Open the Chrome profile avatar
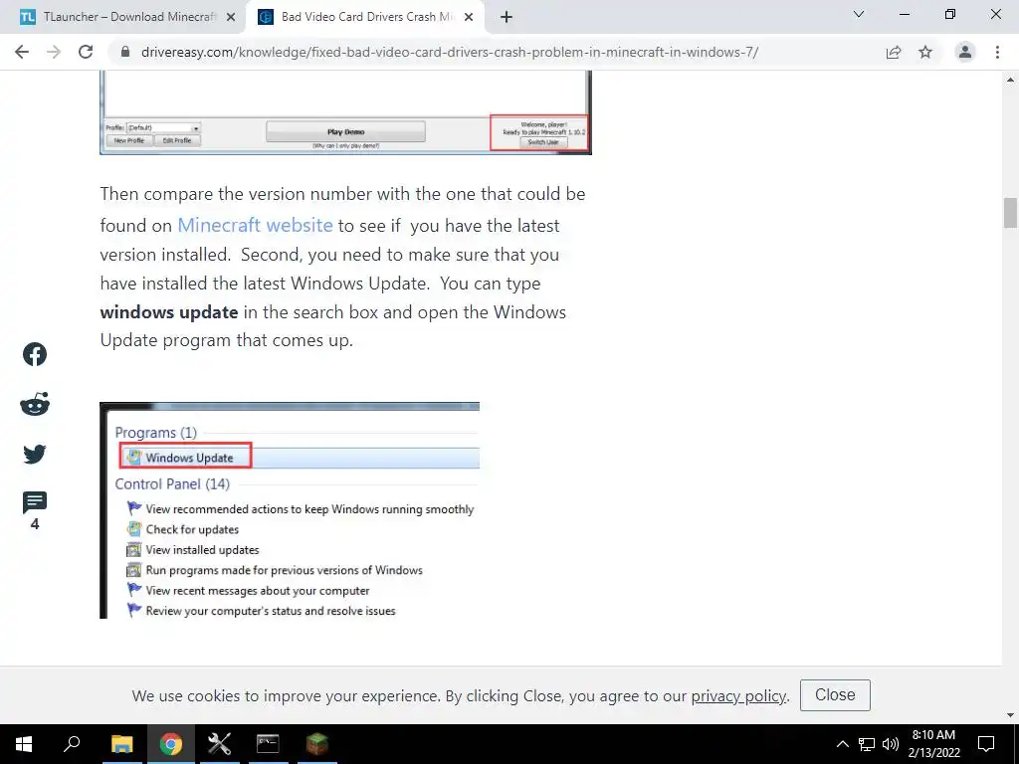Viewport: 1019px width, 764px height. click(x=965, y=52)
